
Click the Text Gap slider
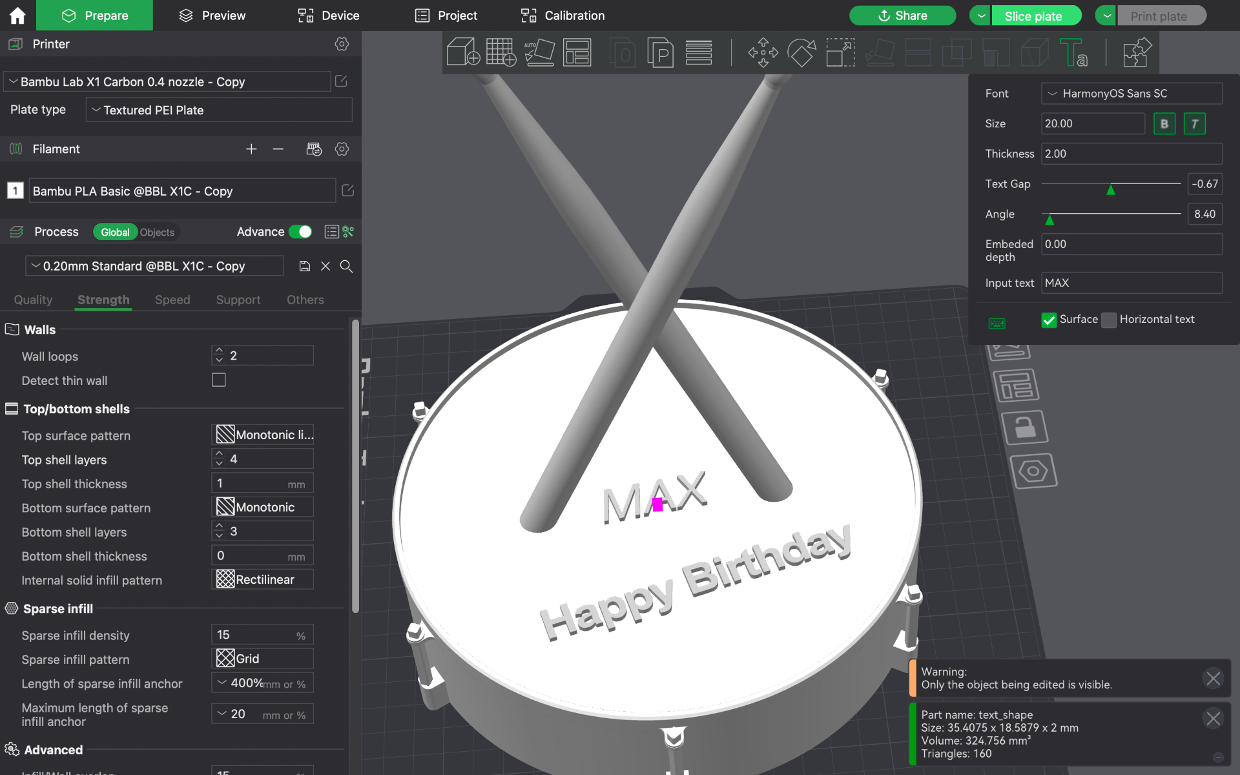click(x=1111, y=185)
